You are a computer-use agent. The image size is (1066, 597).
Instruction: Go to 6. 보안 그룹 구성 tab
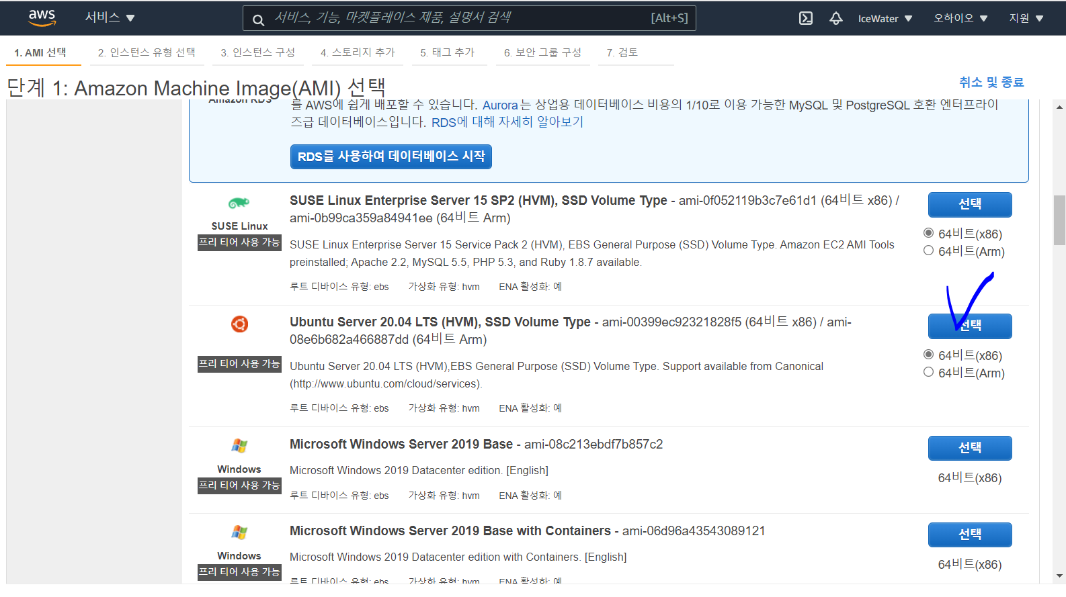(x=542, y=52)
